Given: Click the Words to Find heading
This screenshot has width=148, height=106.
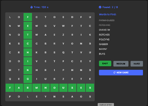Looking at the screenshot, I should coord(108,14).
